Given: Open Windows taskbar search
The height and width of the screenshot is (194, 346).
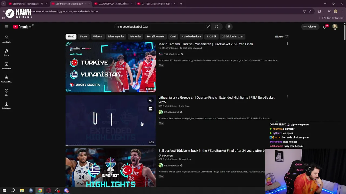Looking at the screenshot, I should pos(13,190).
